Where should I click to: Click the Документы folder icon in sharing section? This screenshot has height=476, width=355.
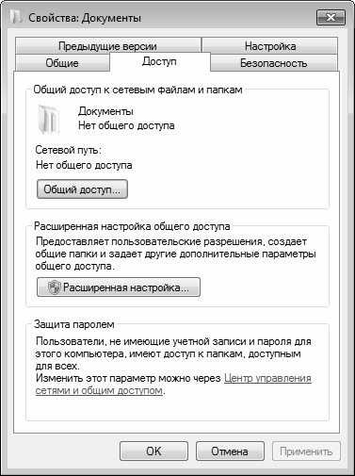pos(49,120)
